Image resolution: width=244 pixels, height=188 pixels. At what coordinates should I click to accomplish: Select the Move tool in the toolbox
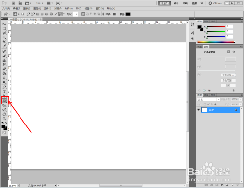[x=4, y=24]
